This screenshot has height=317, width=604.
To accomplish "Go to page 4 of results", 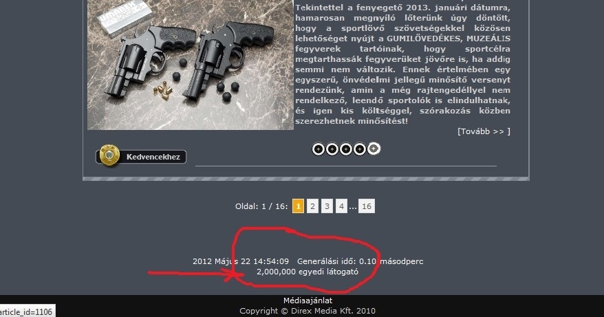I will tap(341, 206).
